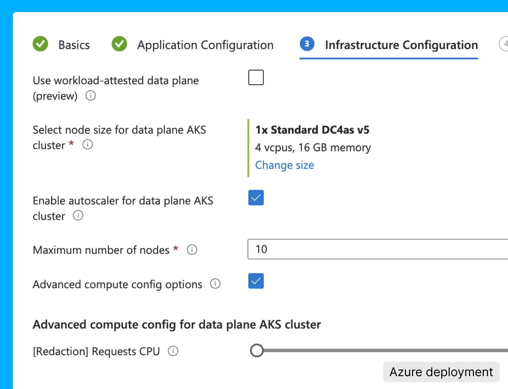508x389 pixels.
Task: Click the Change size link
Action: [x=285, y=165]
